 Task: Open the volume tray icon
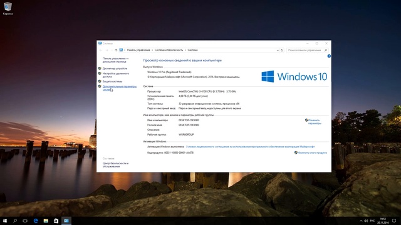366,221
